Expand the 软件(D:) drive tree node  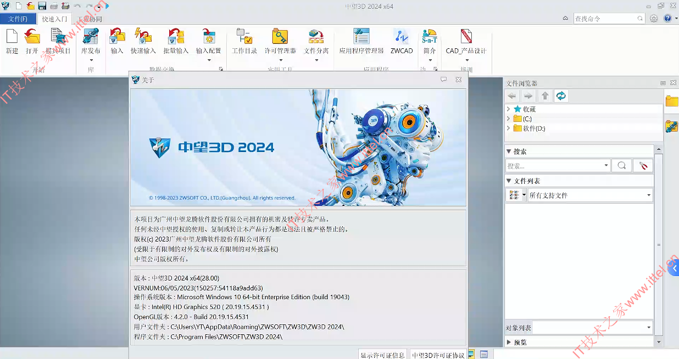pyautogui.click(x=509, y=128)
